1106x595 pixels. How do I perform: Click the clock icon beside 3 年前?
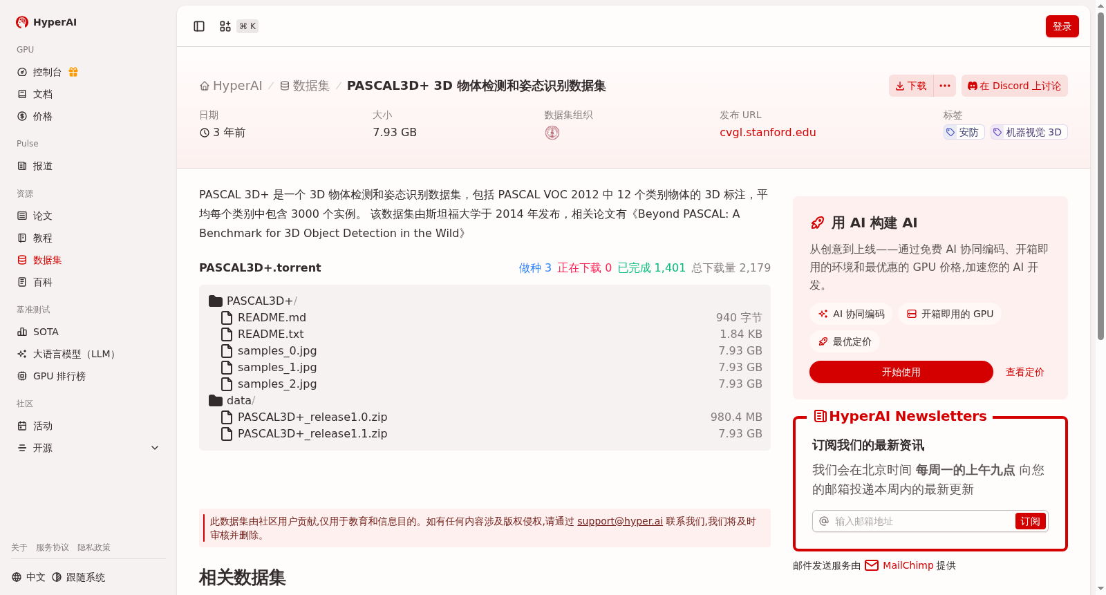pos(205,133)
